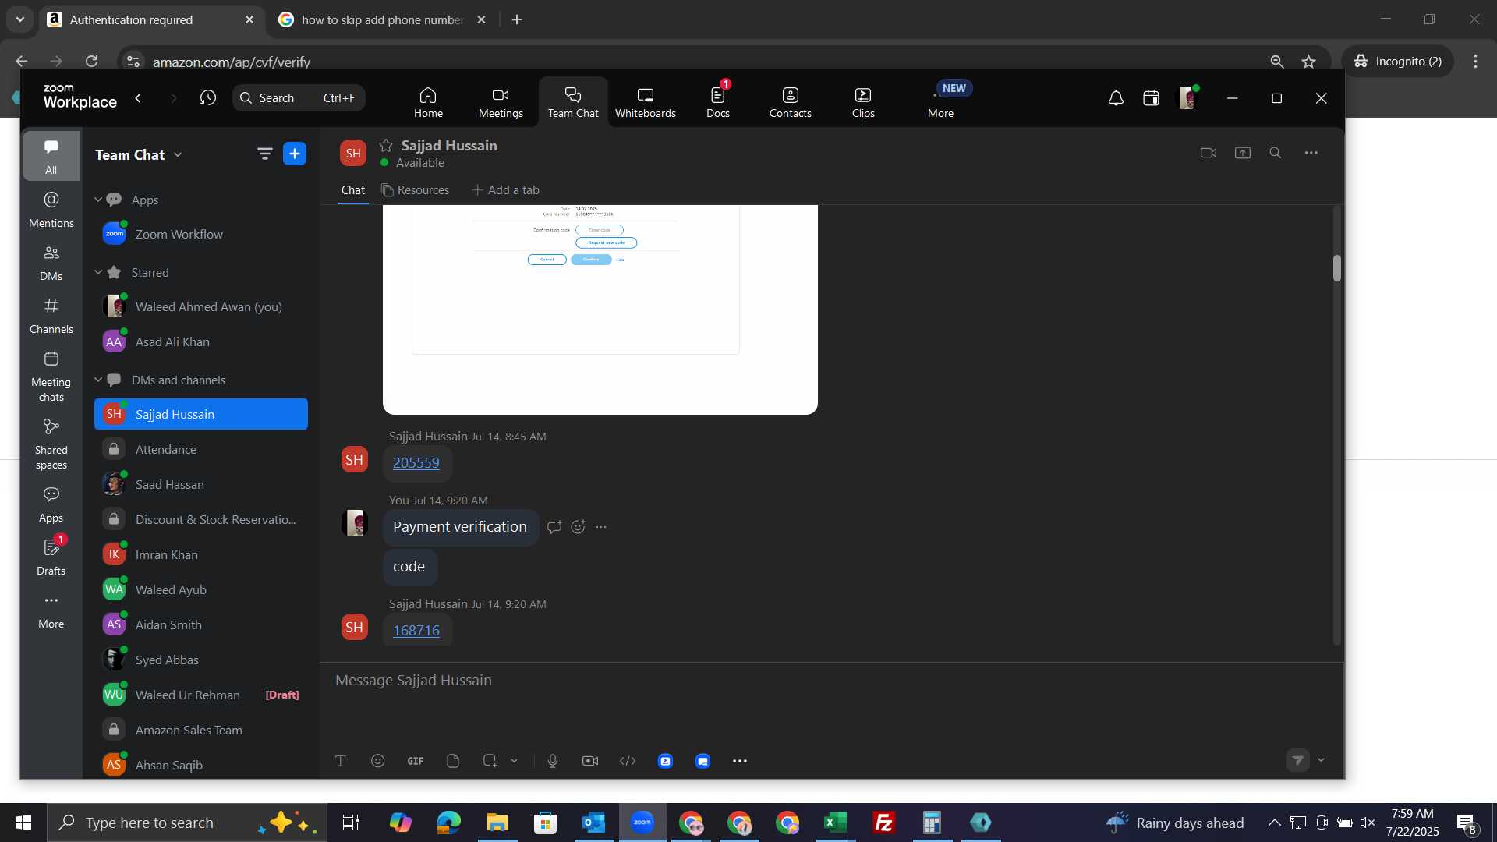The width and height of the screenshot is (1497, 842).
Task: Expand screenshot options dropdown arrow
Action: (x=515, y=761)
